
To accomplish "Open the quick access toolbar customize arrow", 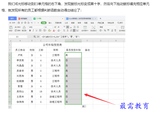I will [38, 23].
